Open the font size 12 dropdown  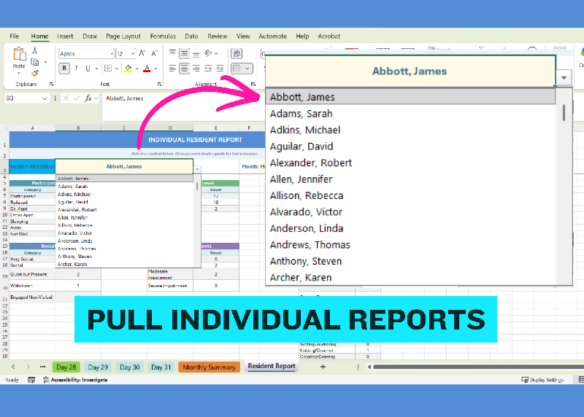coord(133,54)
